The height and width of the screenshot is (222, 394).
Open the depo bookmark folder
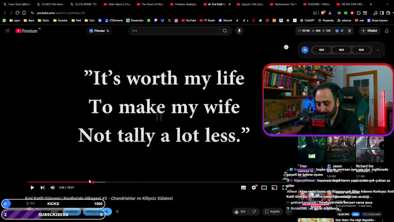tap(29, 20)
